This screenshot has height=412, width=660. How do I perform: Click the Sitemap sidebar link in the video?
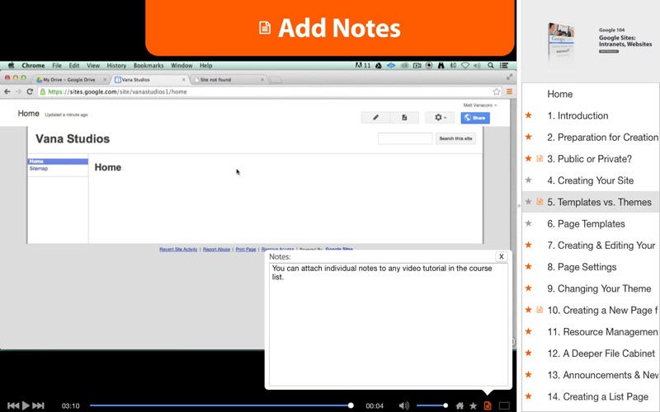click(39, 169)
